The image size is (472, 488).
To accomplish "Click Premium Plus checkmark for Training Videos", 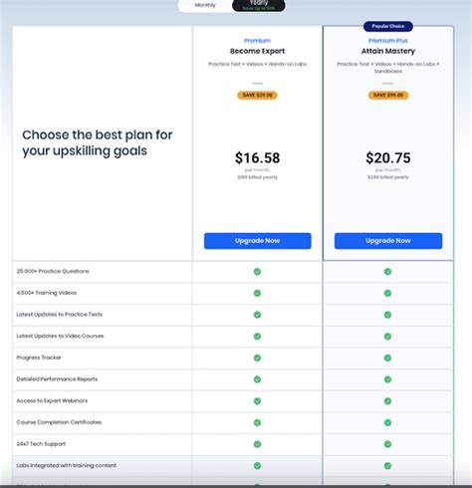I will (x=387, y=293).
